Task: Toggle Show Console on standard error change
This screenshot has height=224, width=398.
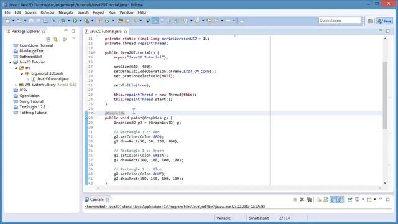Action: click(341, 200)
